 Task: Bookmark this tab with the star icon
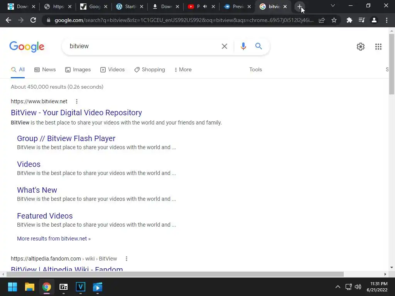[x=334, y=20]
